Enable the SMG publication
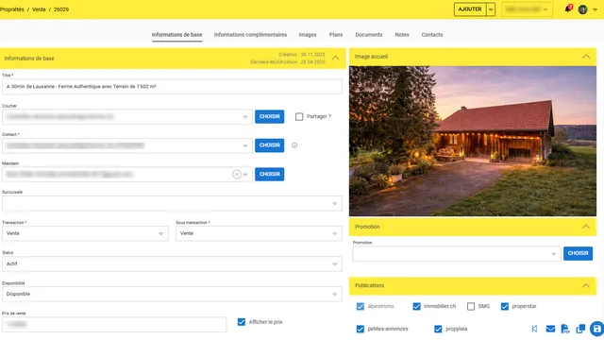The image size is (604, 340). click(x=471, y=306)
